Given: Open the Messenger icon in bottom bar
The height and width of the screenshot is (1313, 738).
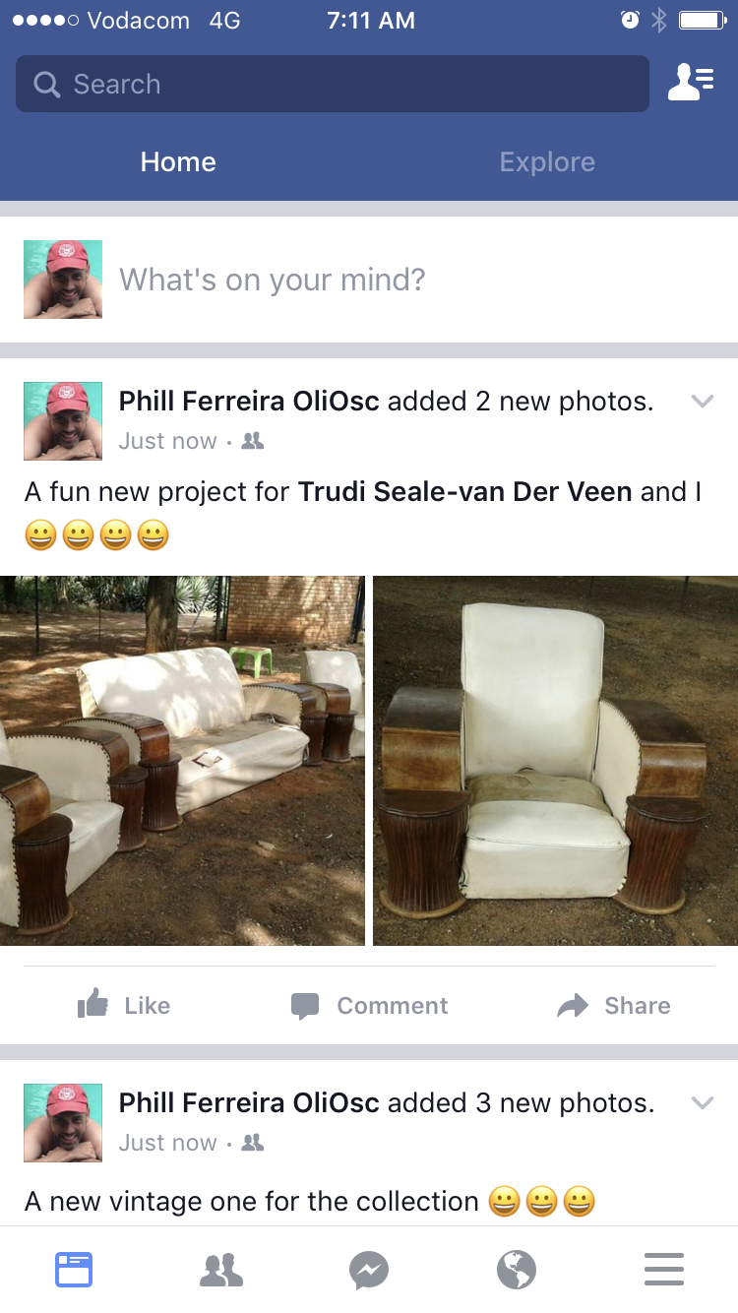Looking at the screenshot, I should (369, 1270).
